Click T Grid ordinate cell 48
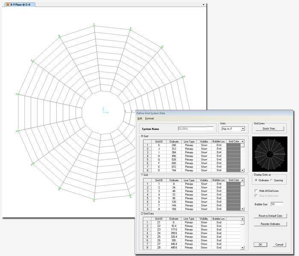 pyautogui.click(x=174, y=191)
